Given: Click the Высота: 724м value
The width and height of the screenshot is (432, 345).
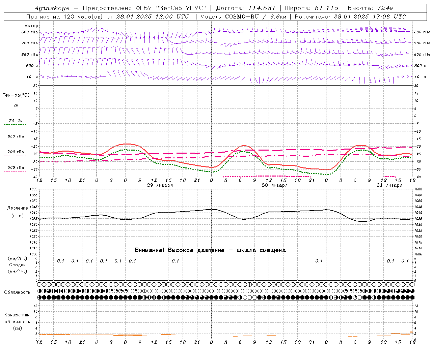Looking at the screenshot, I should 371,8.
